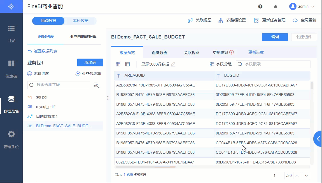Click the 自助数据集4 dataset icon
This screenshot has width=322, height=183.
[30, 116]
